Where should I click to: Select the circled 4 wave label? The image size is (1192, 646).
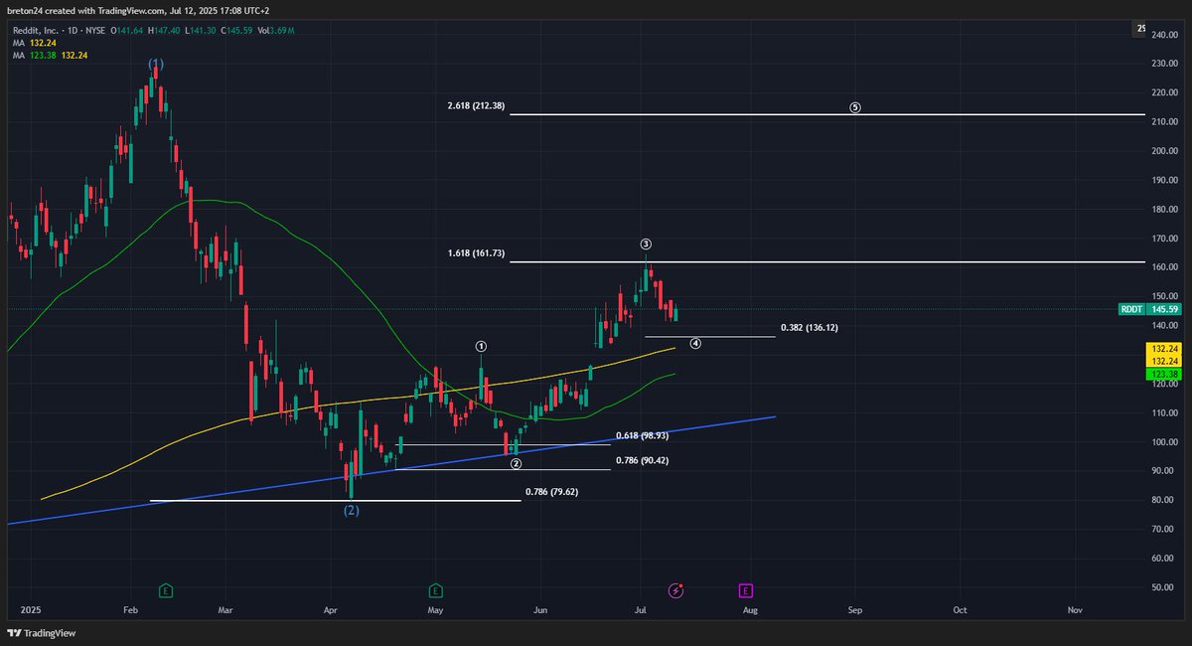click(x=695, y=343)
